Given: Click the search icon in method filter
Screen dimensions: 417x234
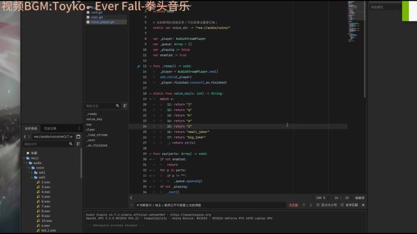Looking at the screenshot, I should pos(118,106).
